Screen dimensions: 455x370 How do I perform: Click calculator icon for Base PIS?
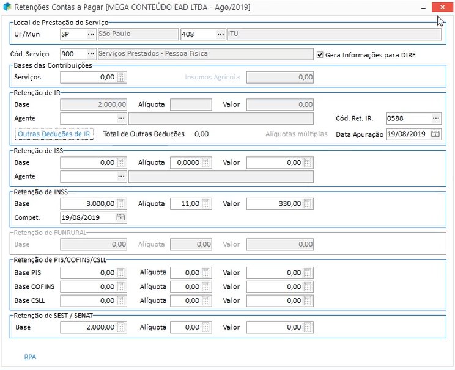coord(121,273)
